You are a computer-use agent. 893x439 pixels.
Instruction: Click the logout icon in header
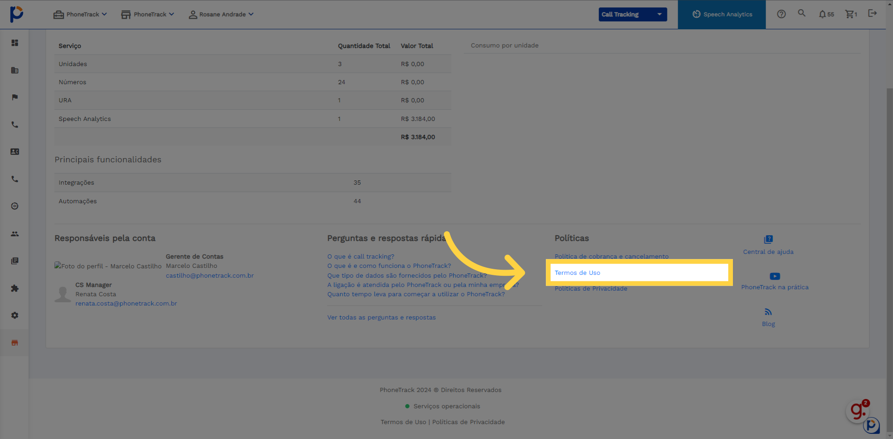[873, 13]
